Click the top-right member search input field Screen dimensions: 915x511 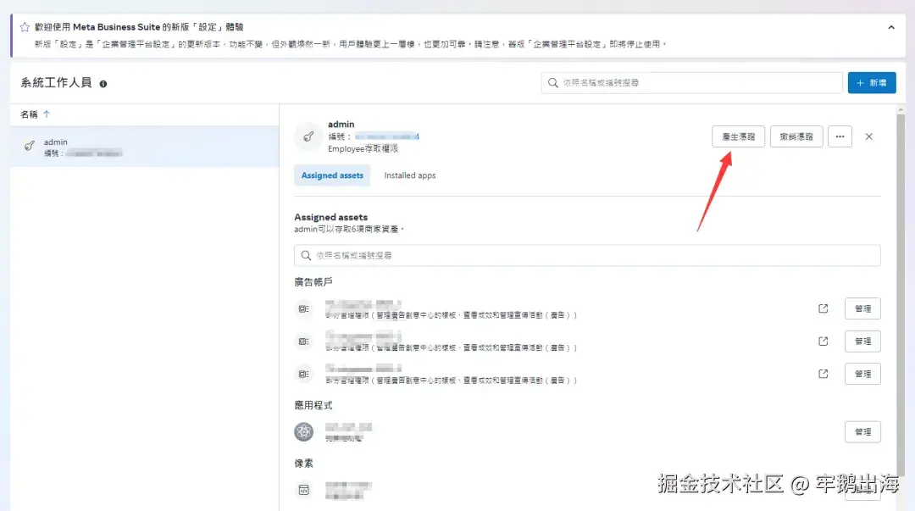coord(690,82)
